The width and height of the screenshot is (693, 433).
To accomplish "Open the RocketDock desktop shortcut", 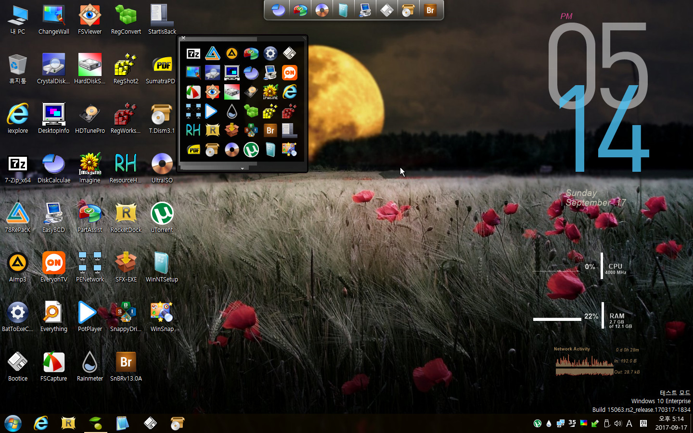I will (x=126, y=218).
